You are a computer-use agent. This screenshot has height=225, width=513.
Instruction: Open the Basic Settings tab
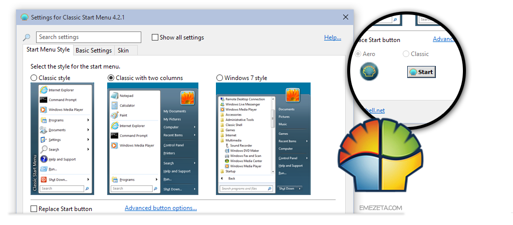[94, 50]
